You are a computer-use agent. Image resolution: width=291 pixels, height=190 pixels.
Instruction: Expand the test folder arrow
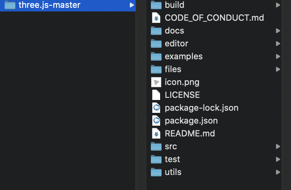278,159
